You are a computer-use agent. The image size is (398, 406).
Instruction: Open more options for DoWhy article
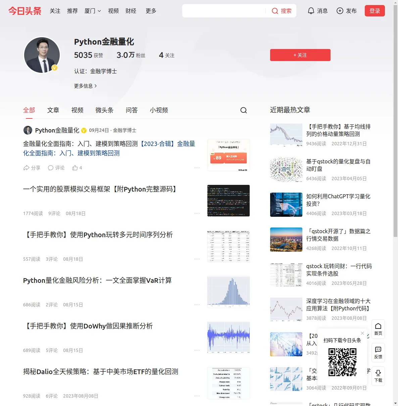197,350
